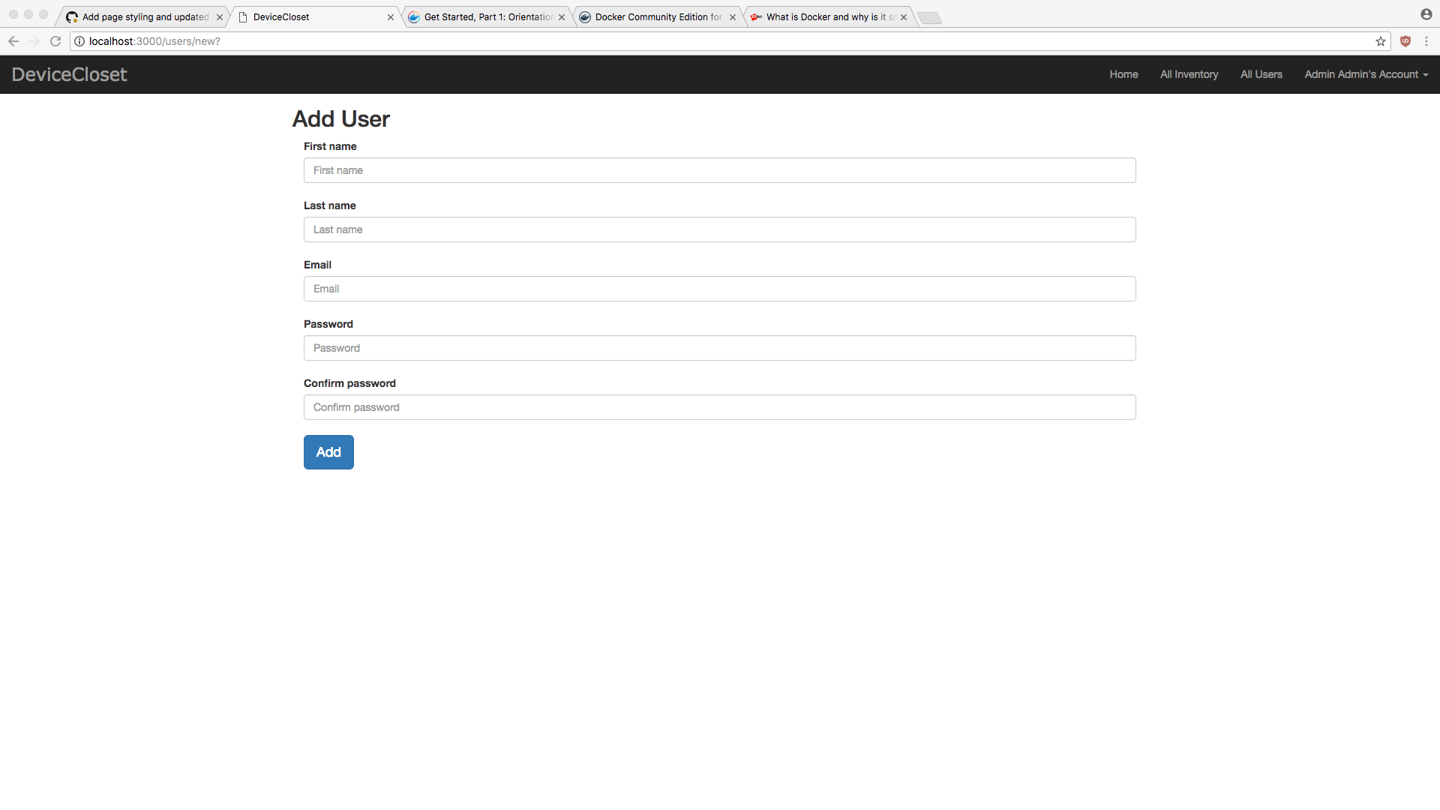Click the DeviceCloset page icon on the second tab
1440x810 pixels.
pyautogui.click(x=244, y=16)
